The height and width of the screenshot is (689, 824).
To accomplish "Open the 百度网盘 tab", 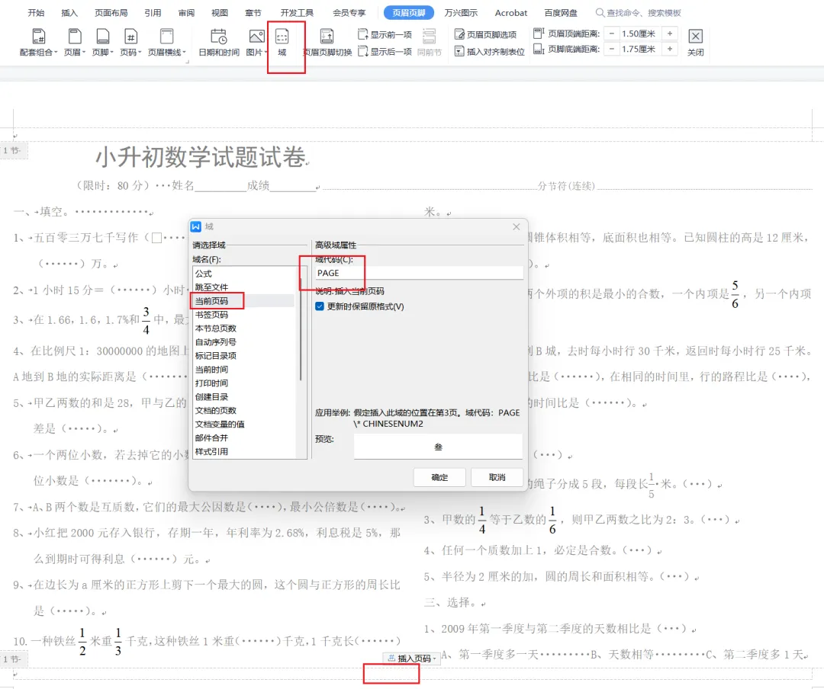I will point(560,13).
